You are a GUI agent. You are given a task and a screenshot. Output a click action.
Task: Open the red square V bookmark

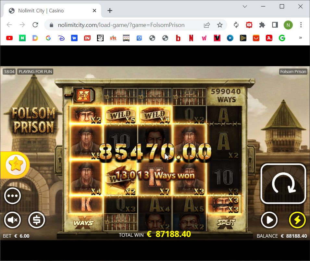[217, 38]
